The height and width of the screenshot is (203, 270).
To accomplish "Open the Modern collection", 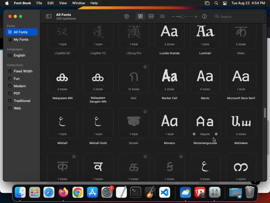I will click(22, 86).
